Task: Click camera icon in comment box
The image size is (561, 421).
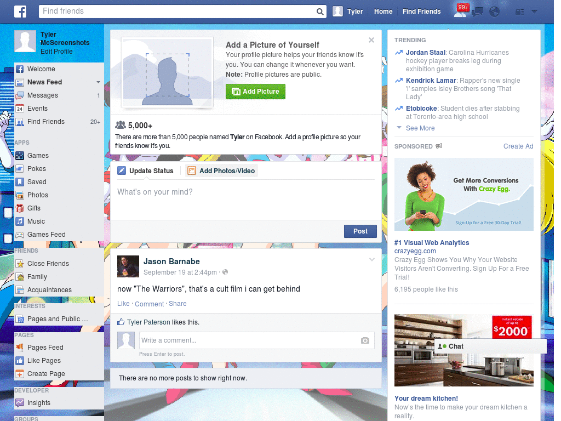Action: [365, 340]
